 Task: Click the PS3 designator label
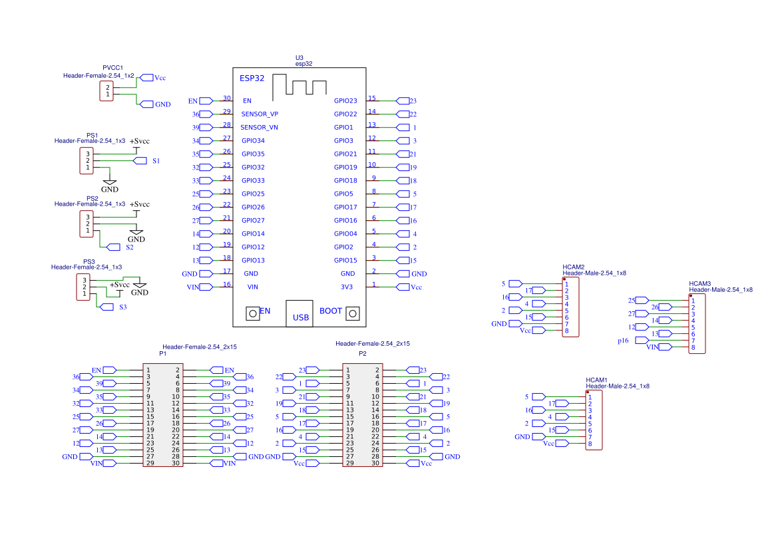[89, 261]
